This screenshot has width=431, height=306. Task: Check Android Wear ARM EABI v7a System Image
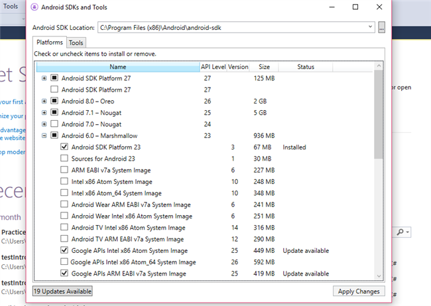pyautogui.click(x=64, y=204)
